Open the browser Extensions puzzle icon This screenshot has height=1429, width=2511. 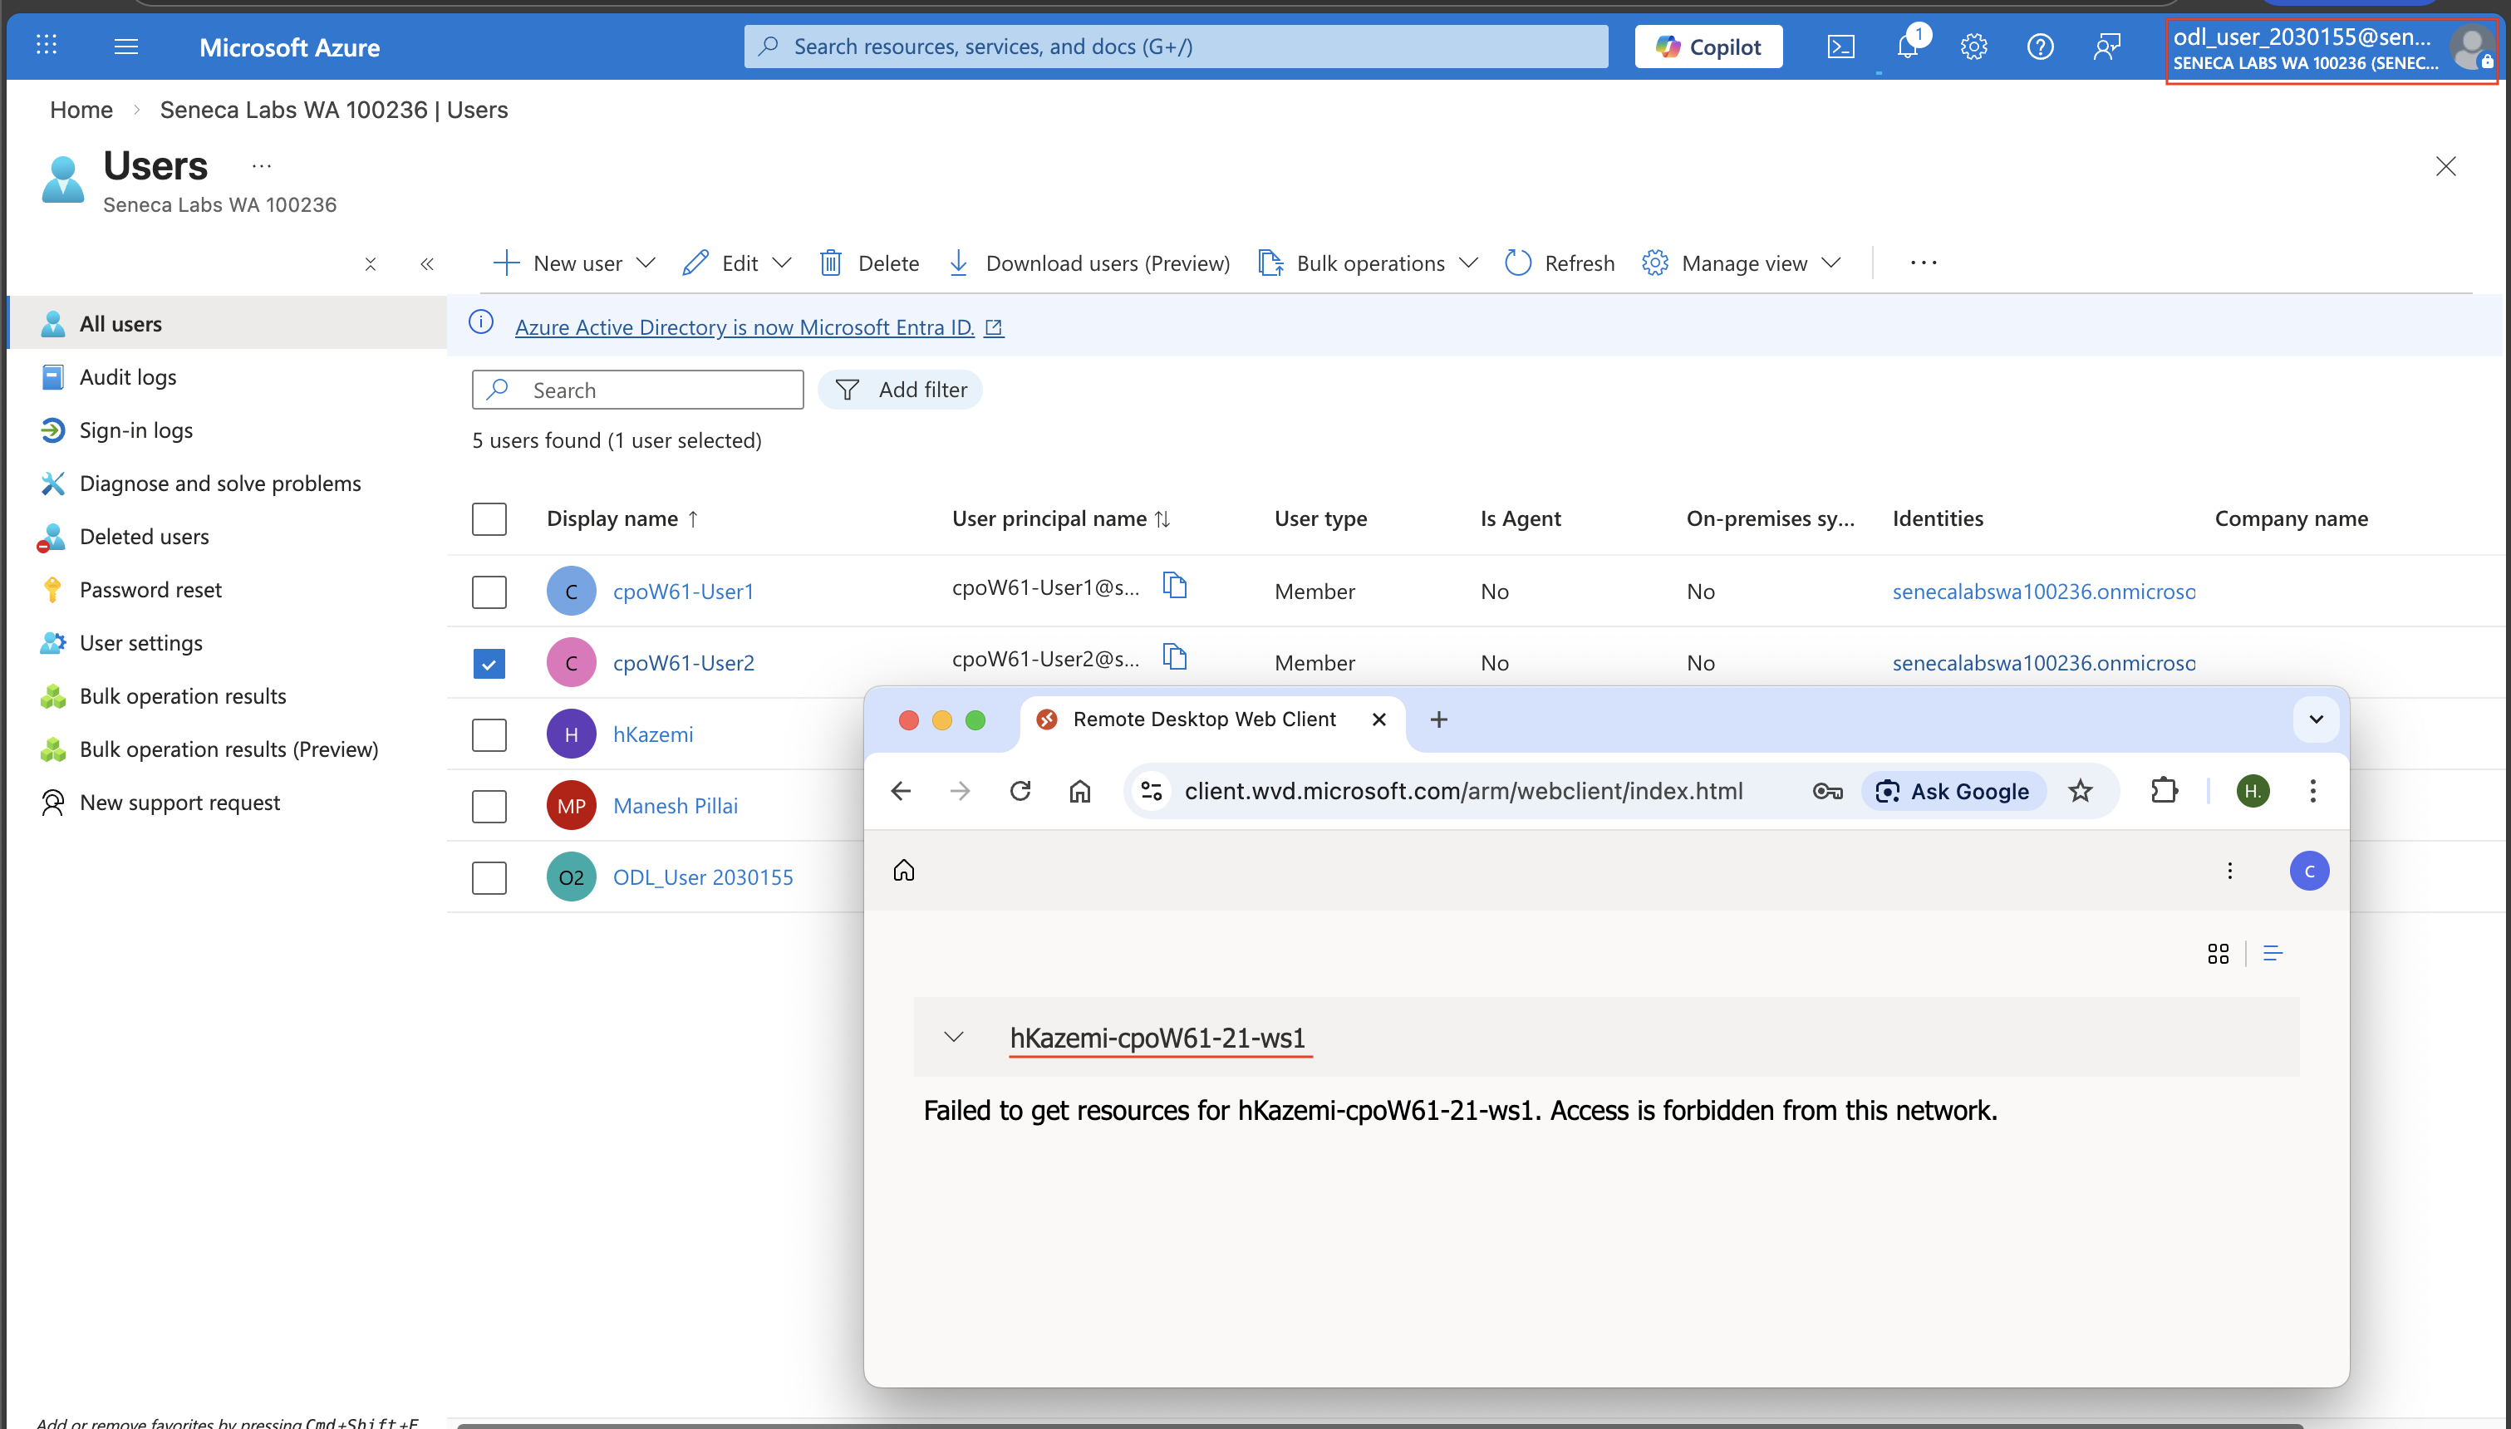coord(2164,791)
